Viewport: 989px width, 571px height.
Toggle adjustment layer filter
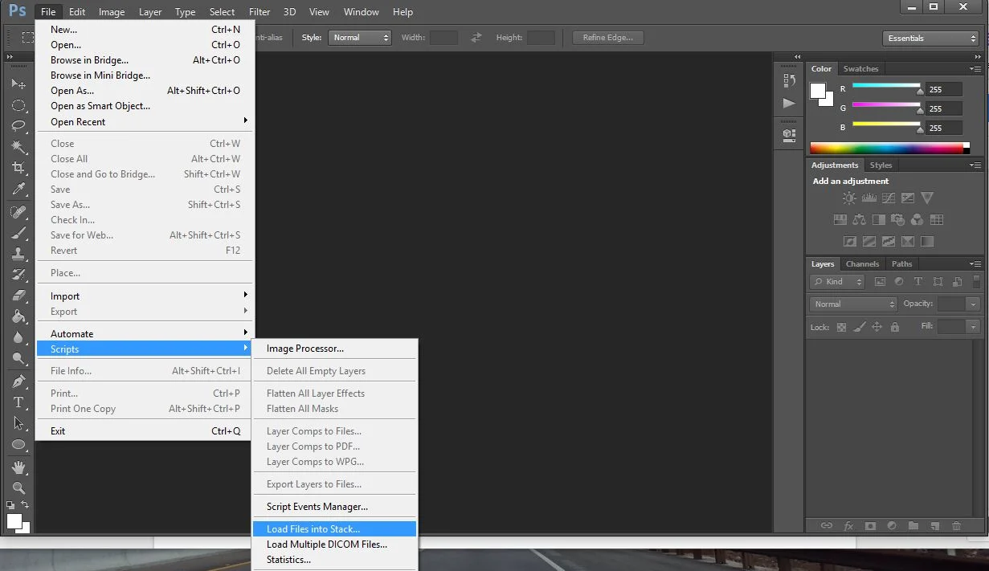[899, 282]
